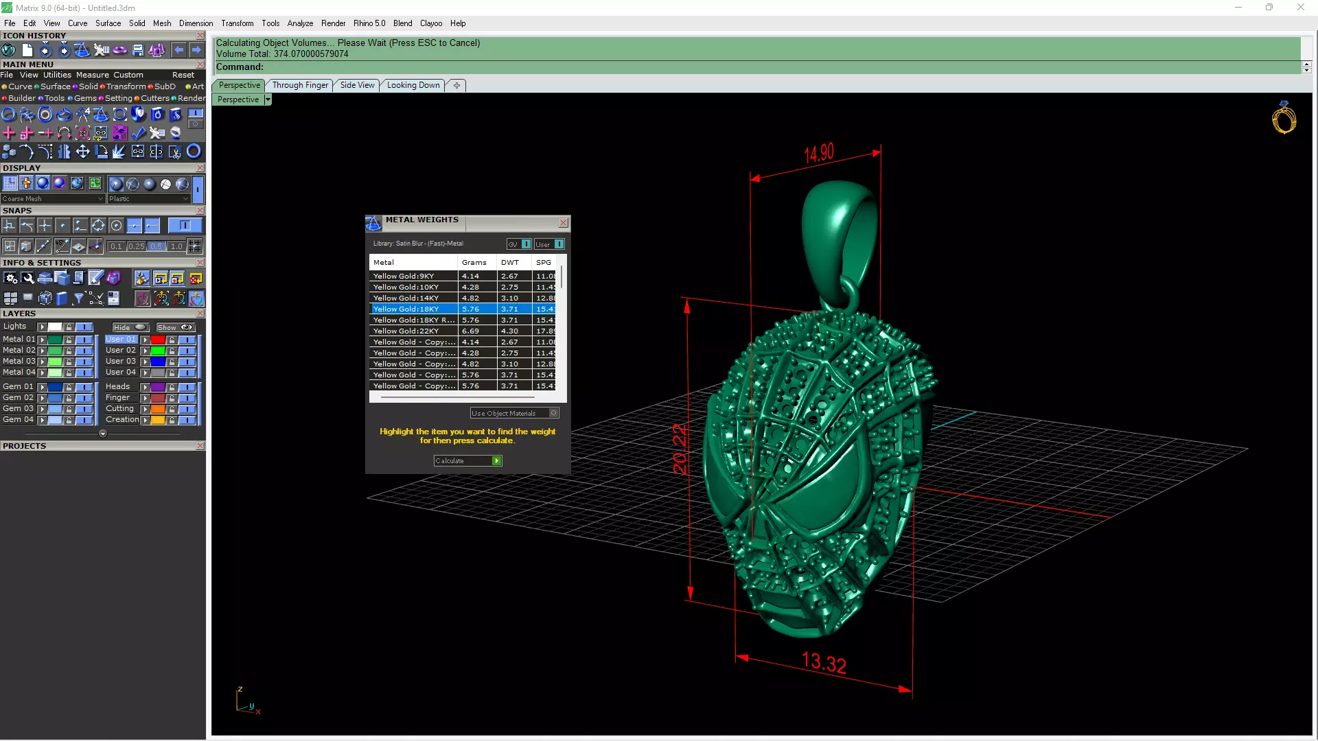Open the Plastic material dropdown

point(148,199)
